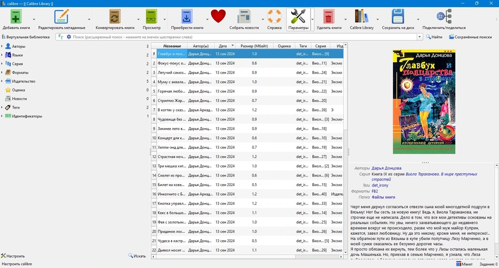The image size is (499, 268).
Task: Click Искать button in tag browser
Action: pos(137,256)
